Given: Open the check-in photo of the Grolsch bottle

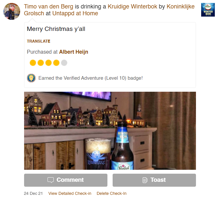Looking at the screenshot, I should 110,131.
